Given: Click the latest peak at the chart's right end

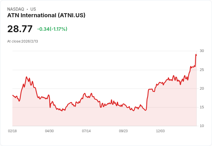Looking at the screenshot, I should [196, 54].
